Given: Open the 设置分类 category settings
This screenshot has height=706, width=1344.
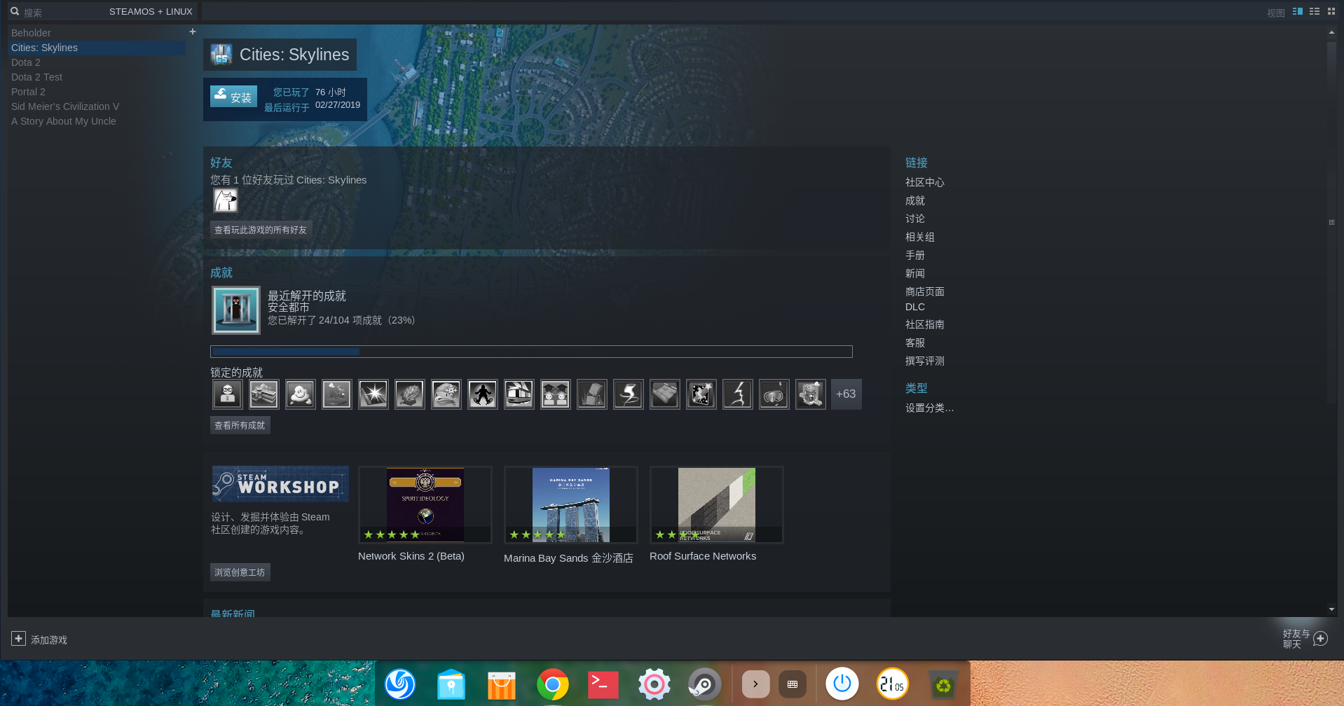Looking at the screenshot, I should [929, 408].
